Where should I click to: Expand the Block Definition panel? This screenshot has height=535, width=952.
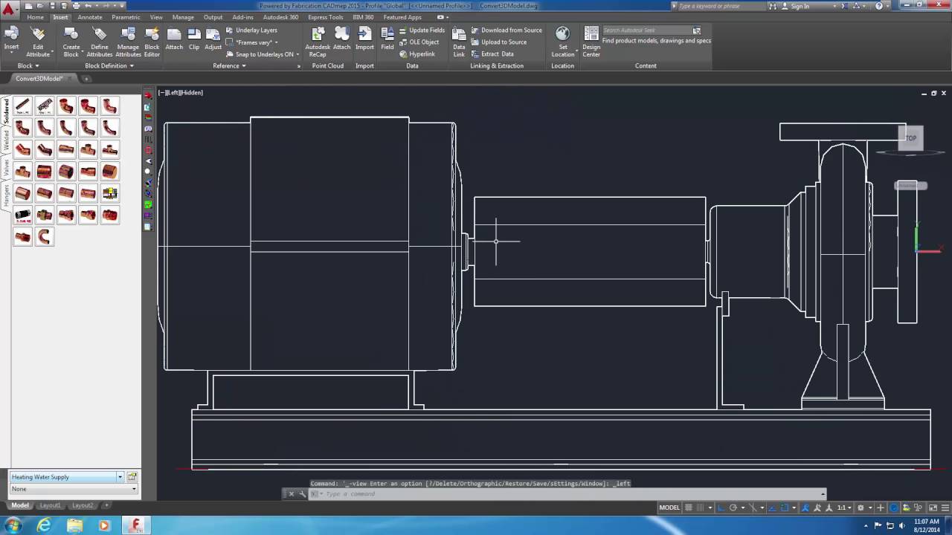(109, 65)
